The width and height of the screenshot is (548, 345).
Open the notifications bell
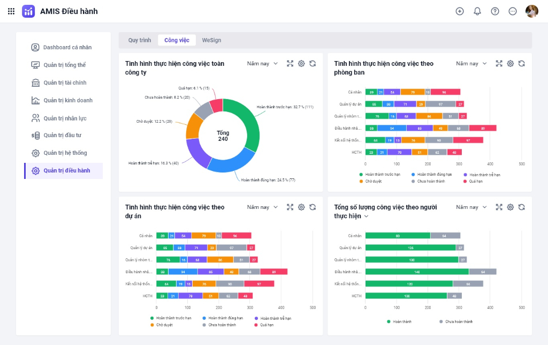(477, 11)
